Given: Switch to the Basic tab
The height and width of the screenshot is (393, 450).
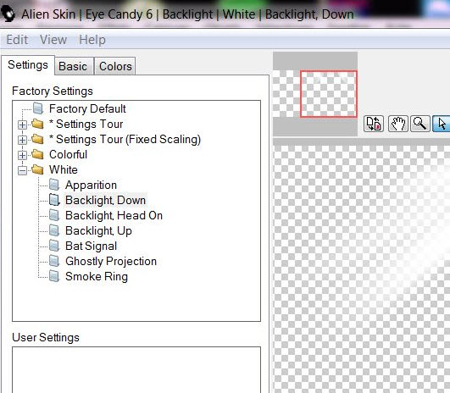Looking at the screenshot, I should point(73,66).
